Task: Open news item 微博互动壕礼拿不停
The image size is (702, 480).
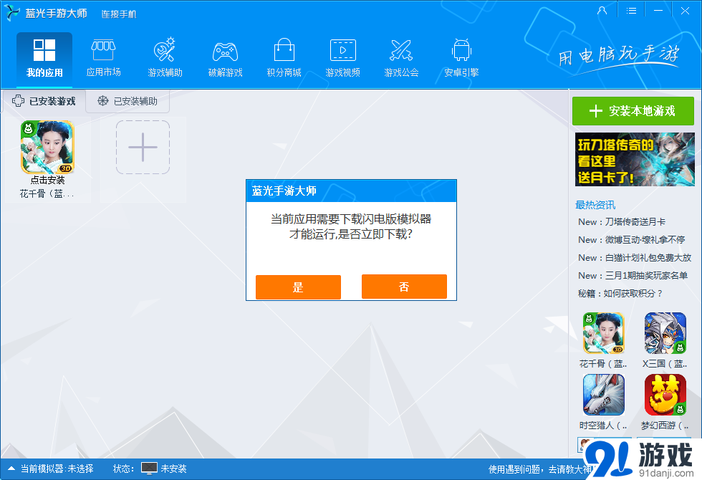Action: (x=632, y=239)
